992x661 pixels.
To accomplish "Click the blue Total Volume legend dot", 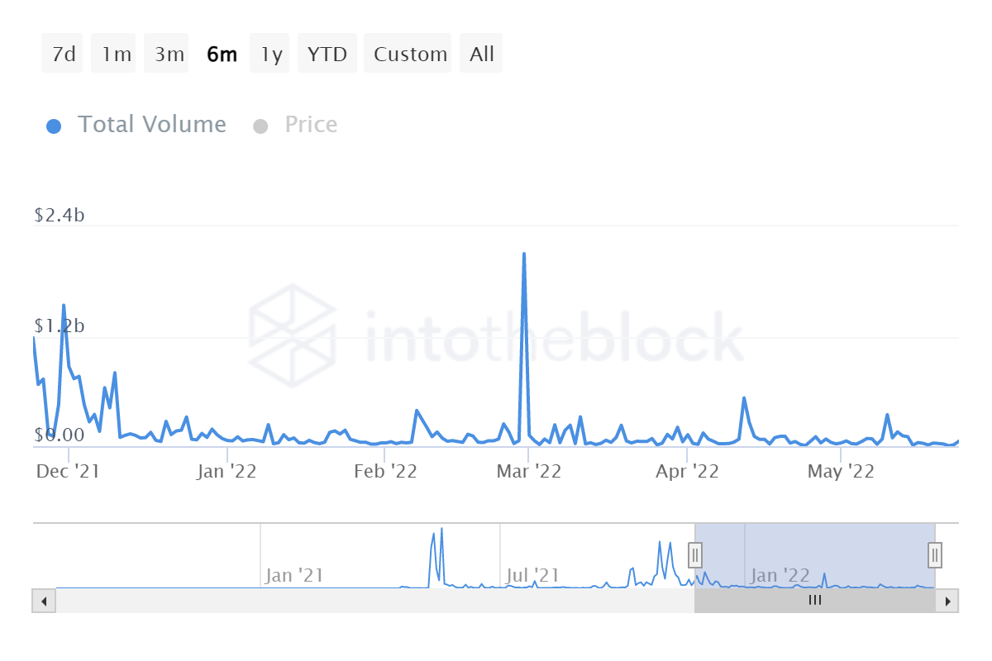I will coord(54,126).
